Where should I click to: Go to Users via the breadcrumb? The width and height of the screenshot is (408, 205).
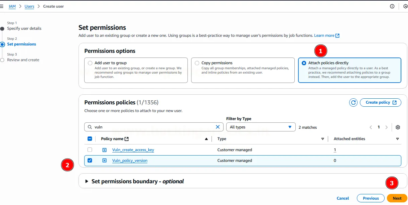pos(29,6)
